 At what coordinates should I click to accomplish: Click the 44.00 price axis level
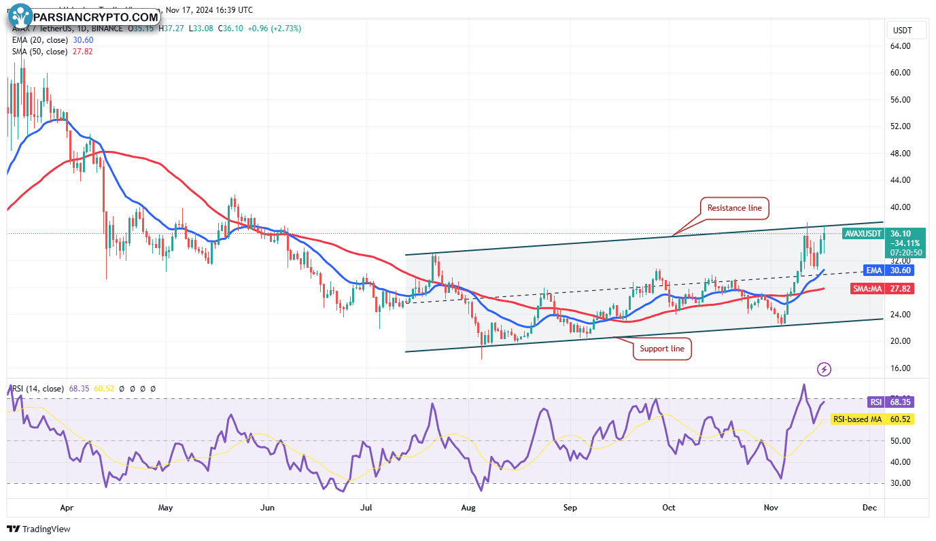pos(902,180)
